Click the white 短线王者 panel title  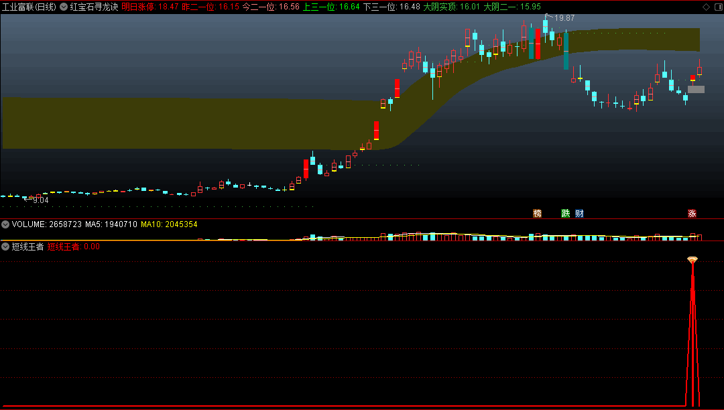27,247
